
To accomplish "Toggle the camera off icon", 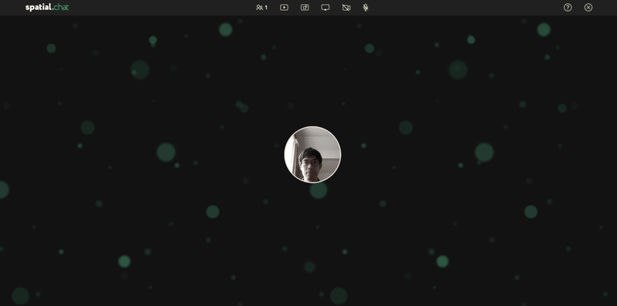I will click(346, 8).
